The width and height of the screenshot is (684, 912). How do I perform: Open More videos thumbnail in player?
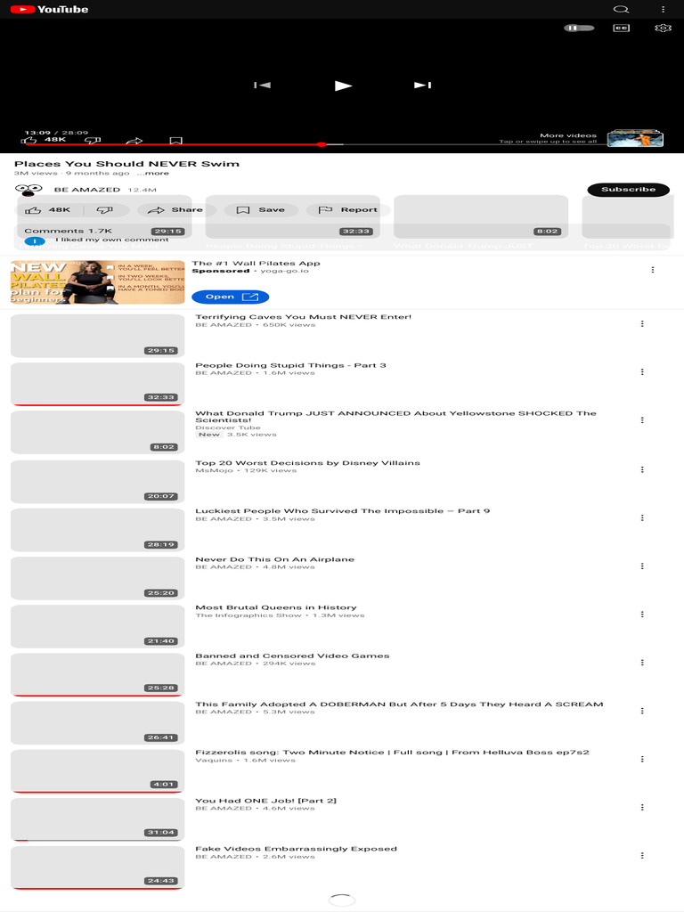[635, 138]
